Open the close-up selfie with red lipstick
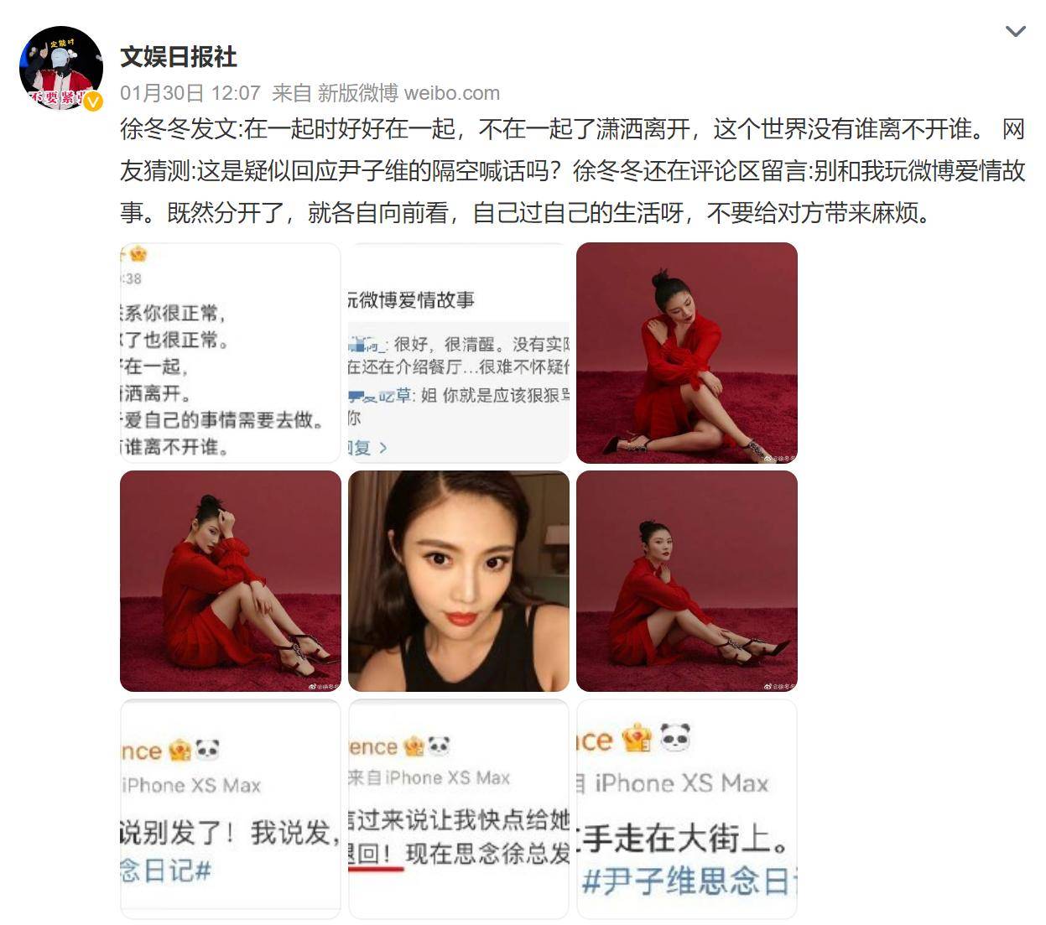The height and width of the screenshot is (925, 1046). (459, 581)
